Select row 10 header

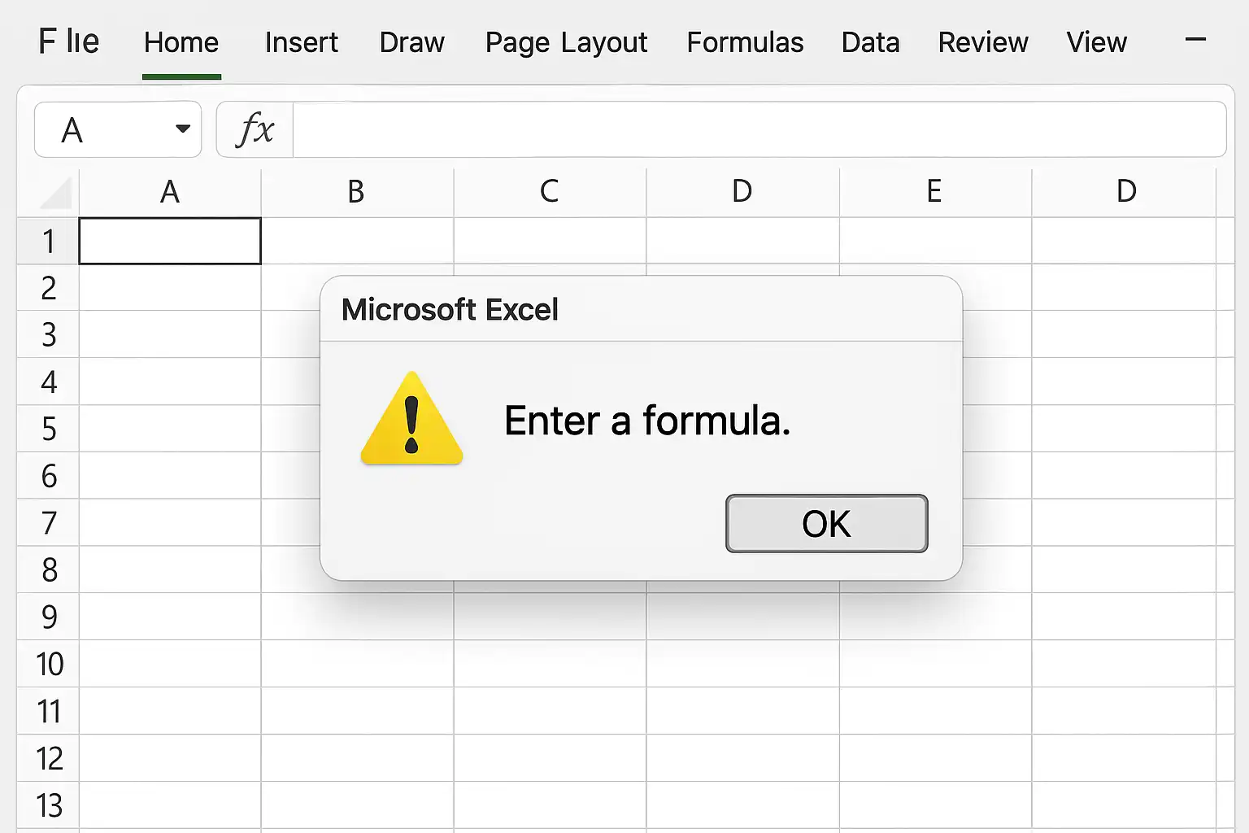[49, 665]
